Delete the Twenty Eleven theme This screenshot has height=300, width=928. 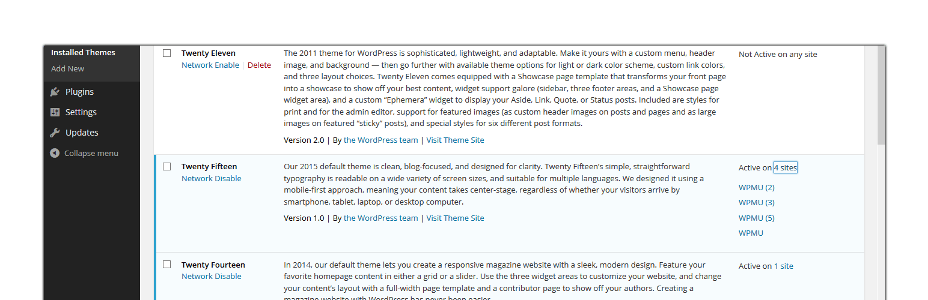pyautogui.click(x=259, y=65)
